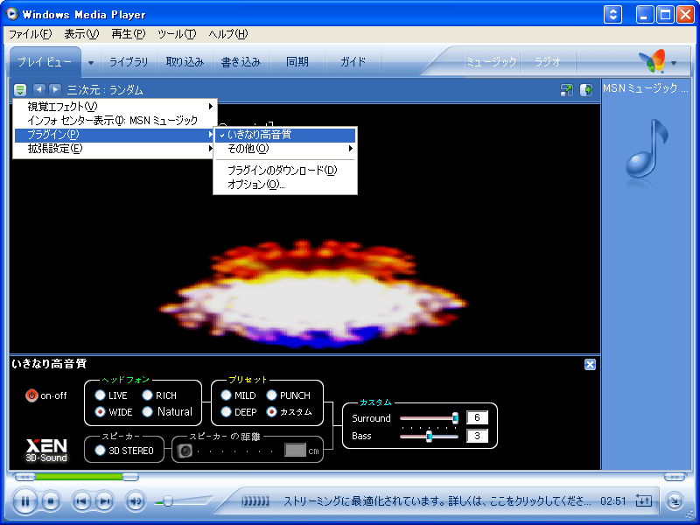This screenshot has width=700, height=525.
Task: Select next visualization arrow
Action: (x=55, y=90)
